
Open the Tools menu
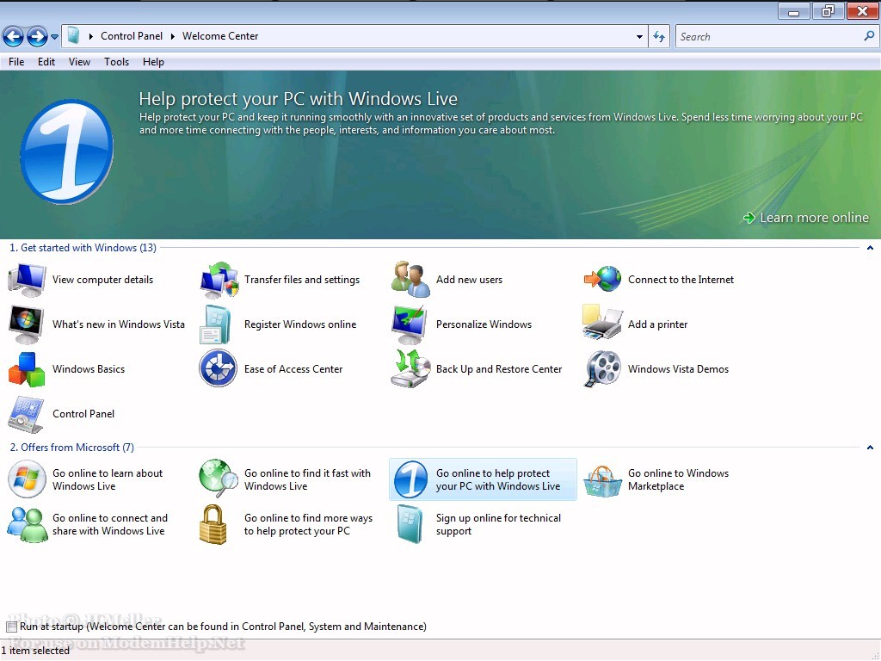pos(116,62)
